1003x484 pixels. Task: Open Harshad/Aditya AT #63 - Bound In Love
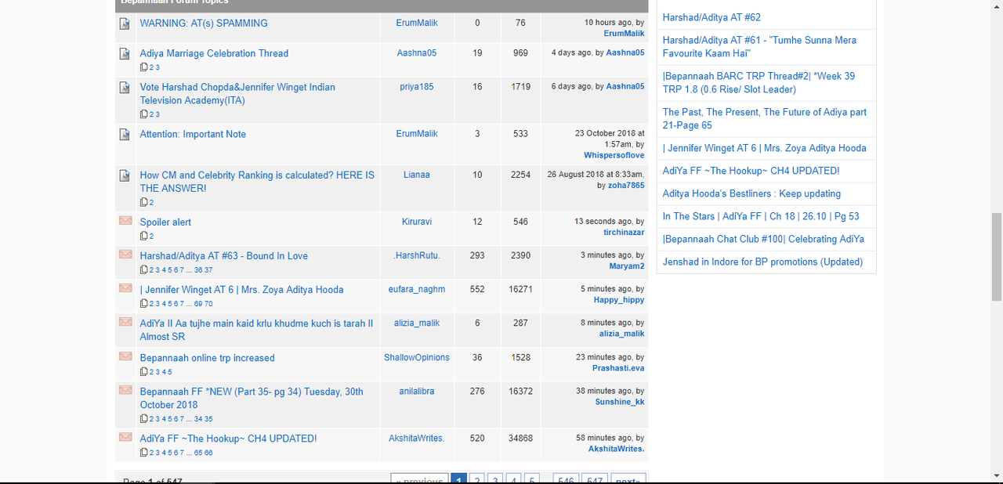click(224, 256)
